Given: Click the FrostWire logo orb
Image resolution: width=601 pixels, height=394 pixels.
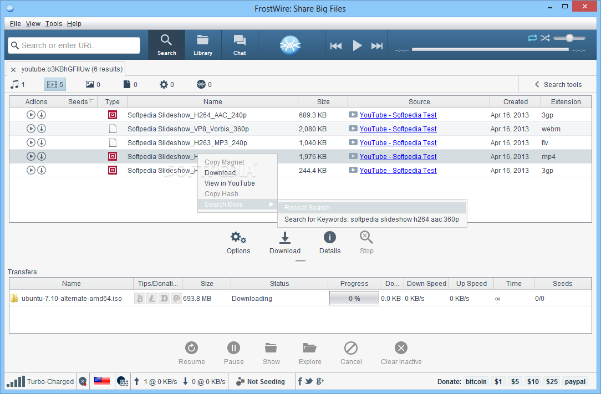Looking at the screenshot, I should [x=290, y=45].
